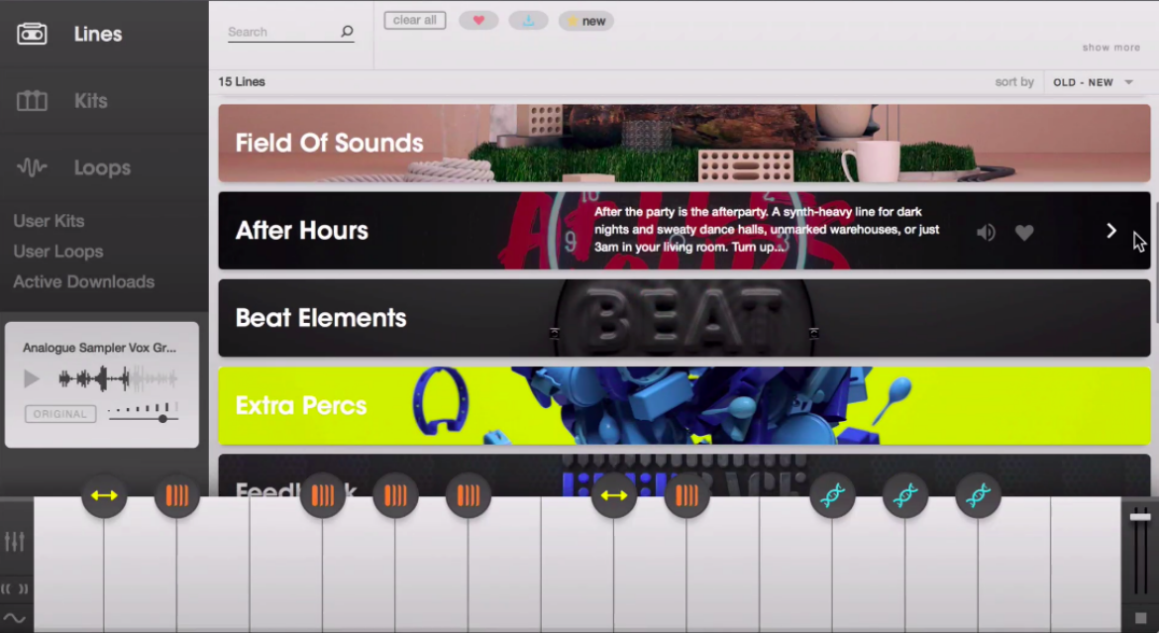Open the Beat Elements line
The height and width of the screenshot is (633, 1159).
tap(685, 318)
